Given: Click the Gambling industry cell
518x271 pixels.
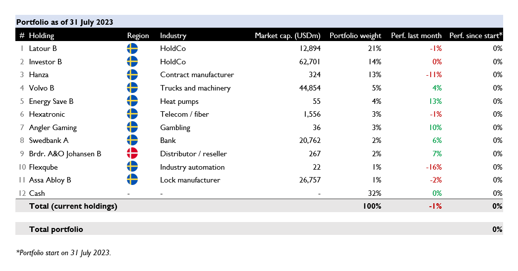Looking at the screenshot, I should pos(175,128).
